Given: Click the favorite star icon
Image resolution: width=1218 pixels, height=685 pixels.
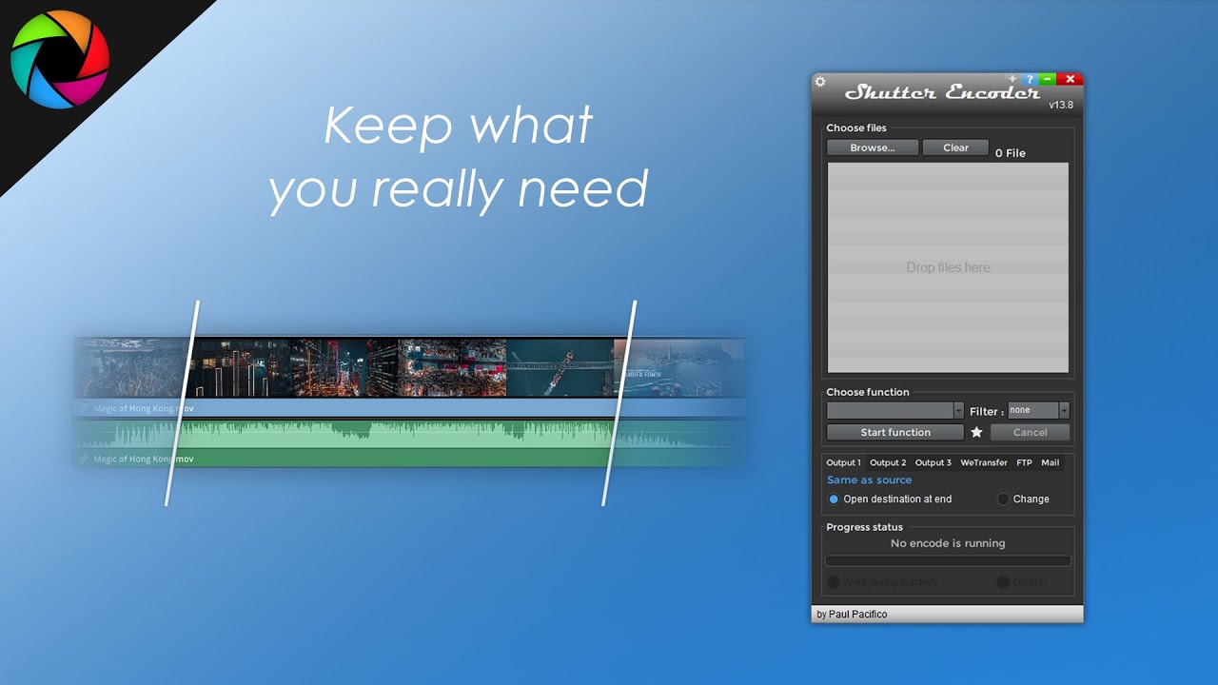Looking at the screenshot, I should click(976, 432).
